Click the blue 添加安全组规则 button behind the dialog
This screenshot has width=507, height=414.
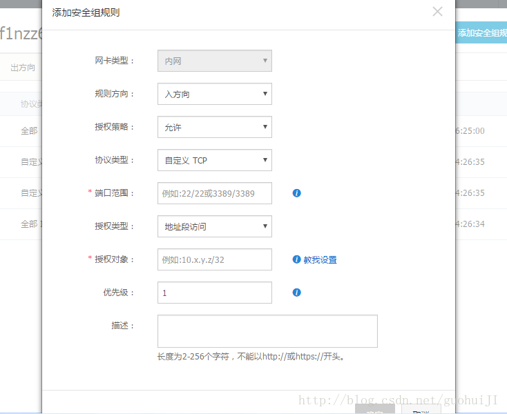(481, 32)
